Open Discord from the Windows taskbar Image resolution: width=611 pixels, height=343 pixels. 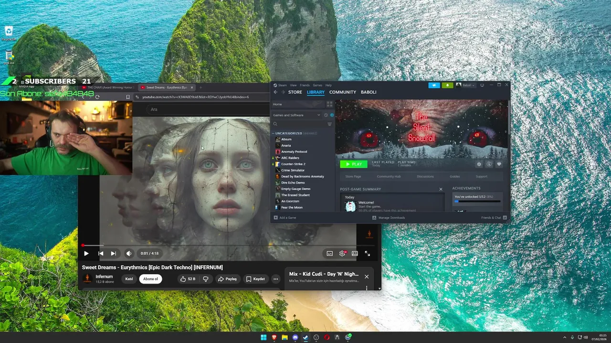point(295,337)
